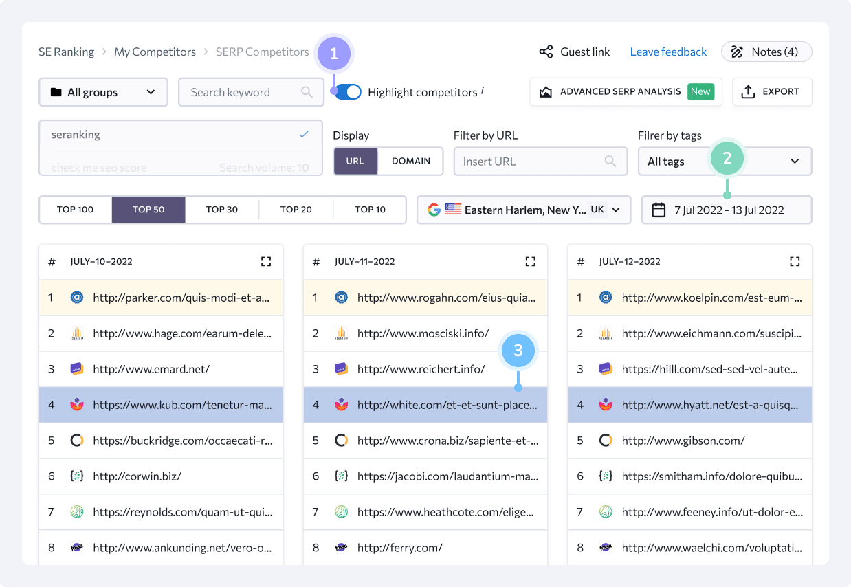Click the Guest link share icon

[546, 52]
